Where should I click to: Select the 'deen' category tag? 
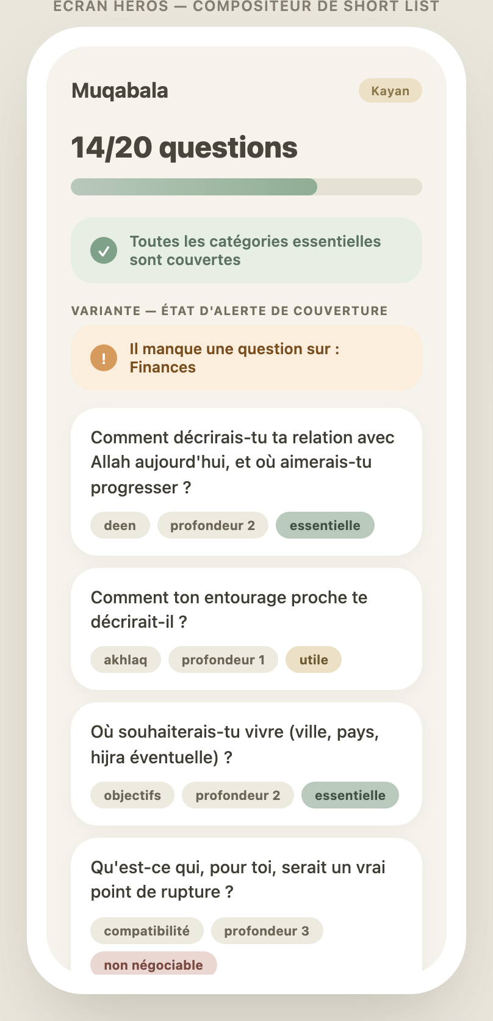120,525
